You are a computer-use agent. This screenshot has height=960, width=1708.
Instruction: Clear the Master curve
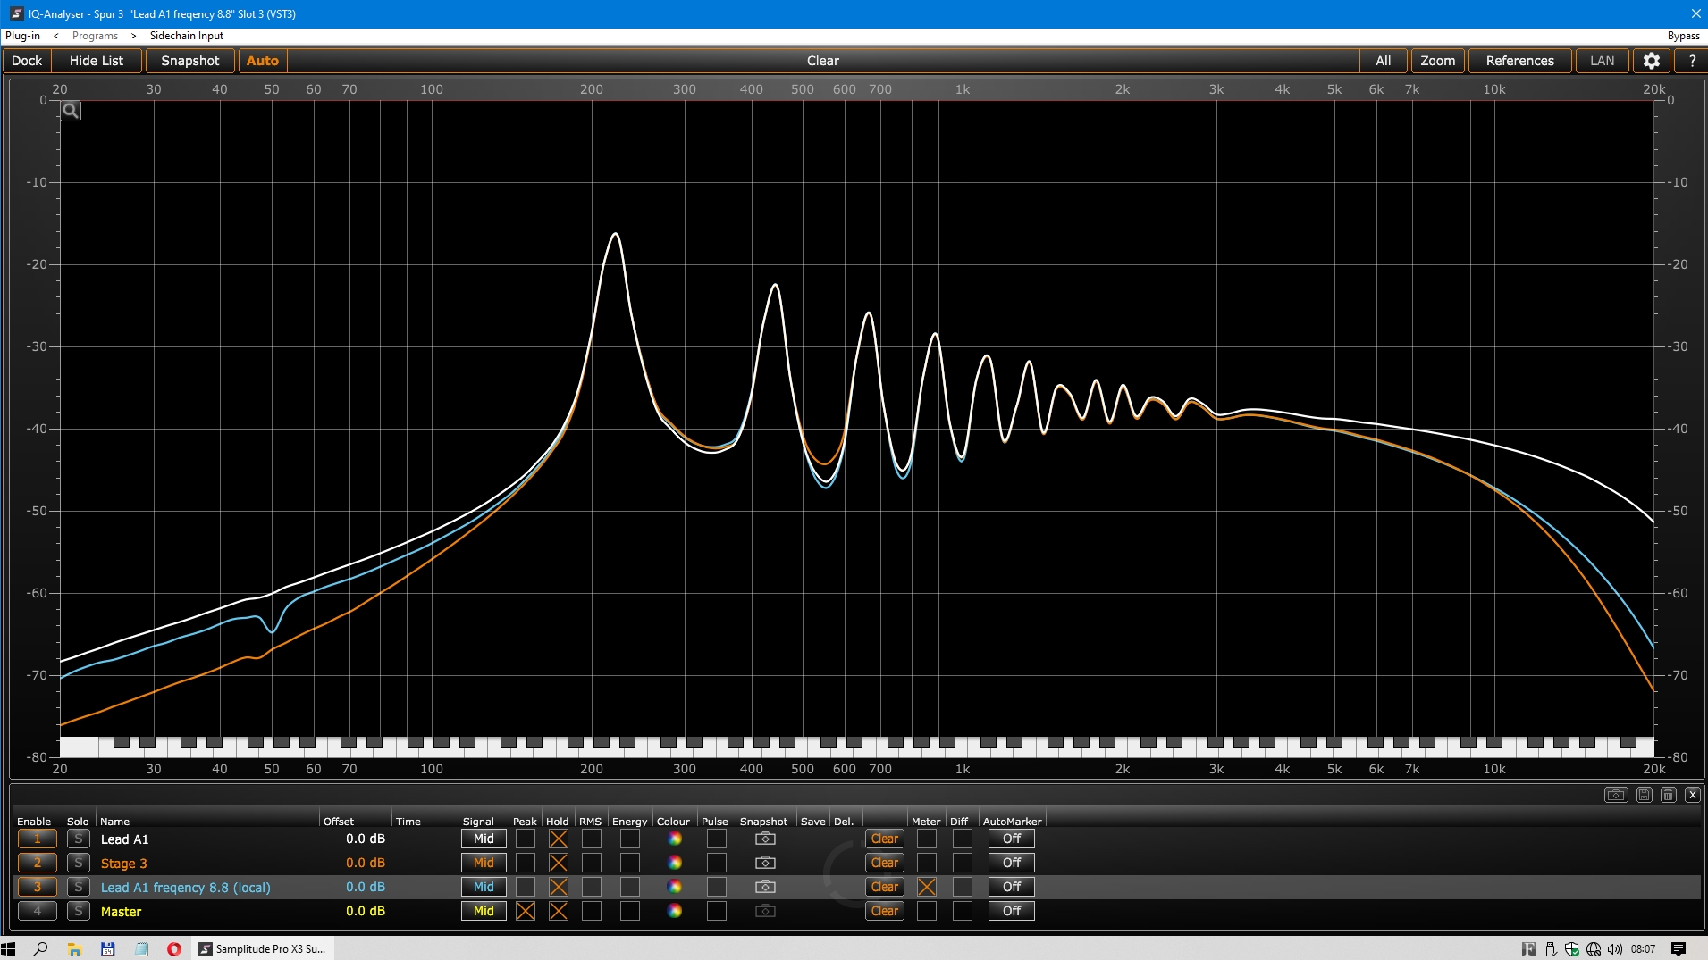[885, 911]
